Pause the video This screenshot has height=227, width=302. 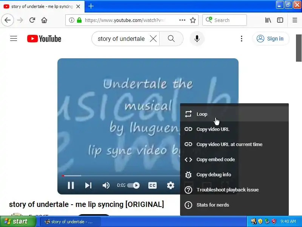[71, 185]
